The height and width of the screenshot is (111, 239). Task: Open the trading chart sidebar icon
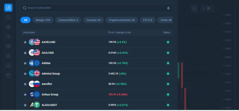[8, 8]
